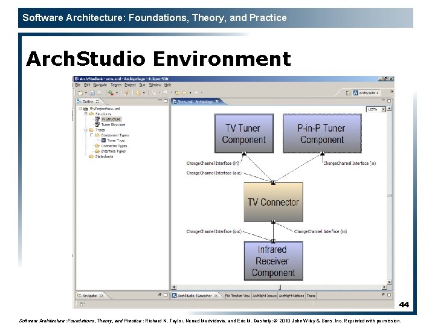Select TV Structure in the outline
Viewport: 435px width, 326px height.
coord(111,119)
